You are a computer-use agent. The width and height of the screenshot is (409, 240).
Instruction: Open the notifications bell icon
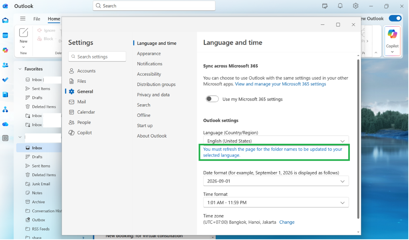[x=340, y=6]
